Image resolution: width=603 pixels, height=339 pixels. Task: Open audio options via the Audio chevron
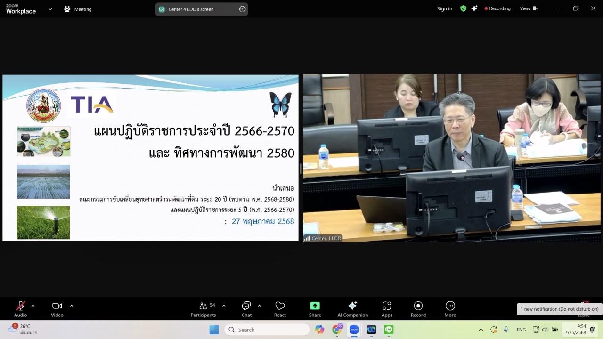coord(33,305)
